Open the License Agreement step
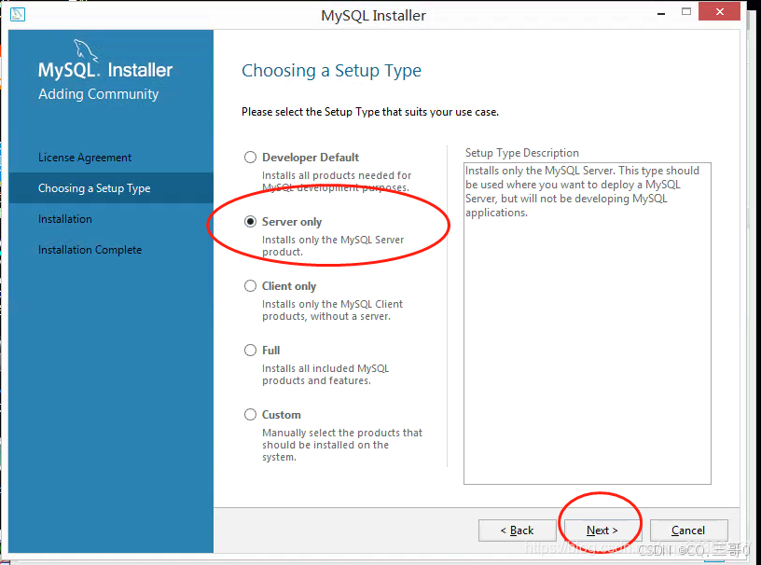761x565 pixels. [x=85, y=158]
